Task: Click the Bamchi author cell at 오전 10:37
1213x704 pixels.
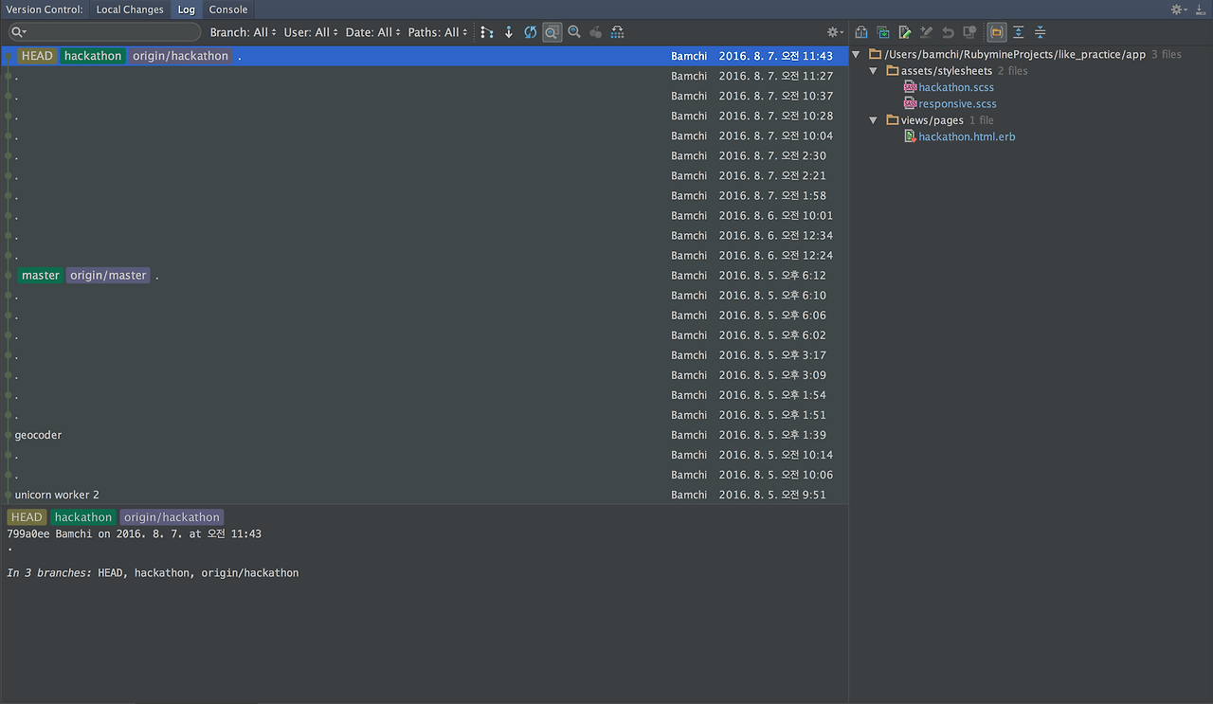Action: point(689,96)
